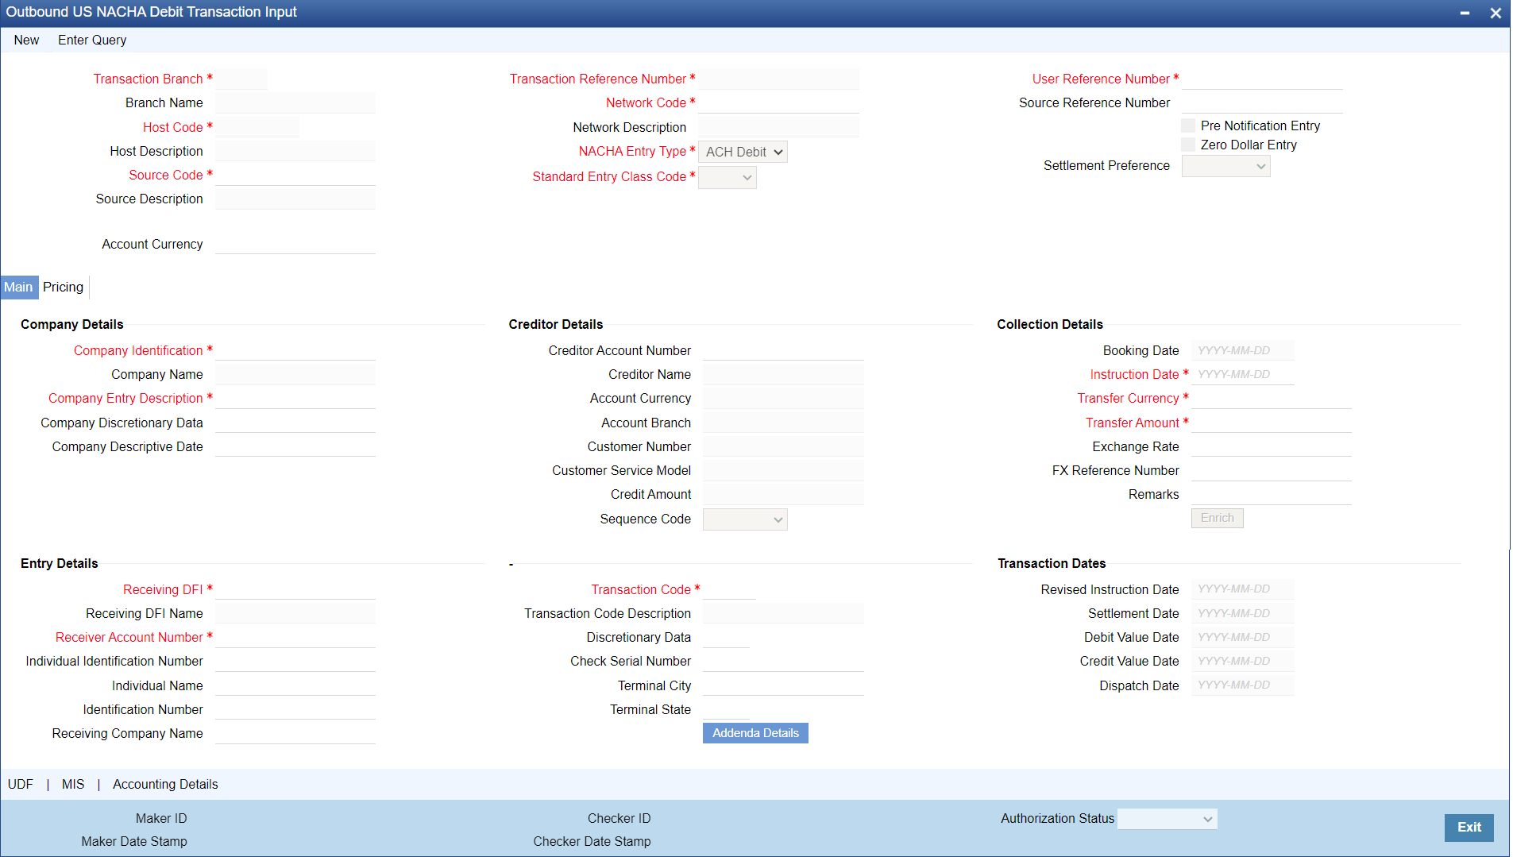Click the Receiver Account Number field
This screenshot has width=1513, height=857.
tap(295, 638)
